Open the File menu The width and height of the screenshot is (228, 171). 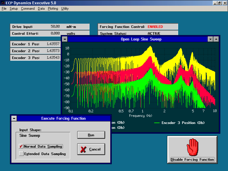point(4,9)
